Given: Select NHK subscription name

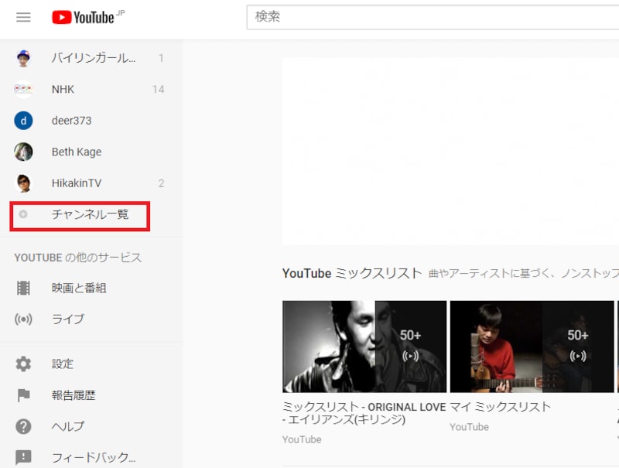Looking at the screenshot, I should click(63, 89).
